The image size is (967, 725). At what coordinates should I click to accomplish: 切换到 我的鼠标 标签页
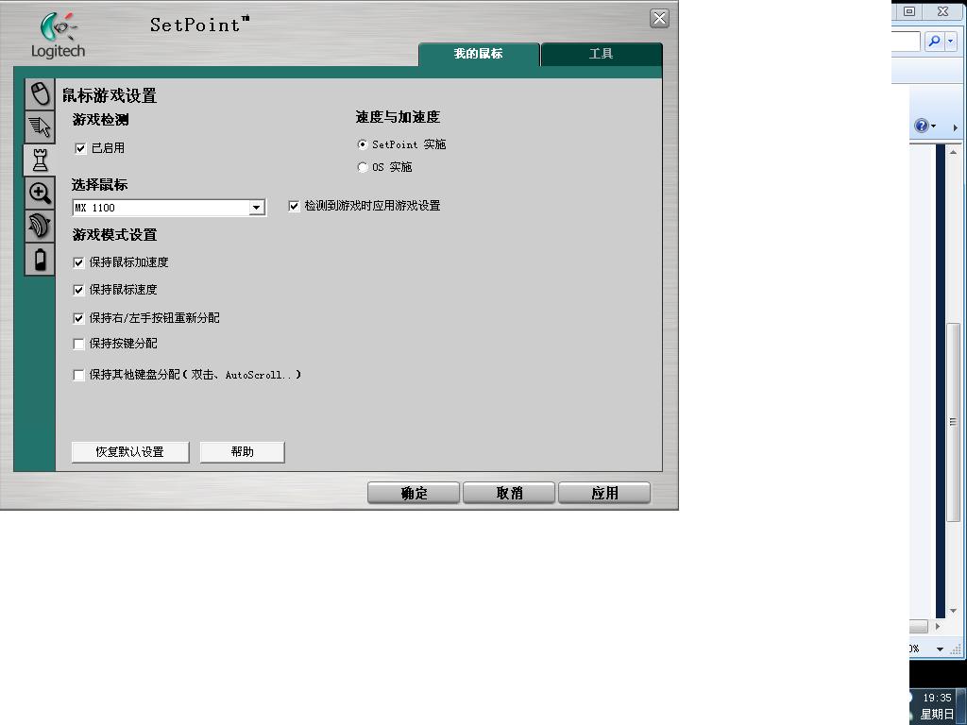pos(478,54)
